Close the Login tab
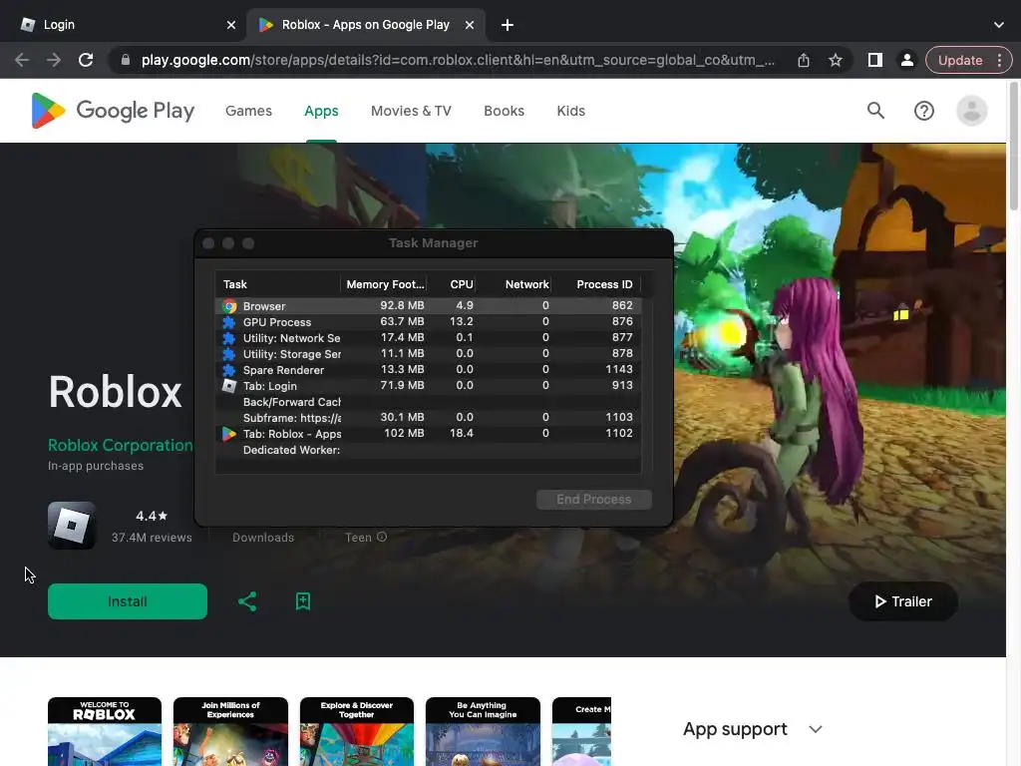 coord(231,25)
